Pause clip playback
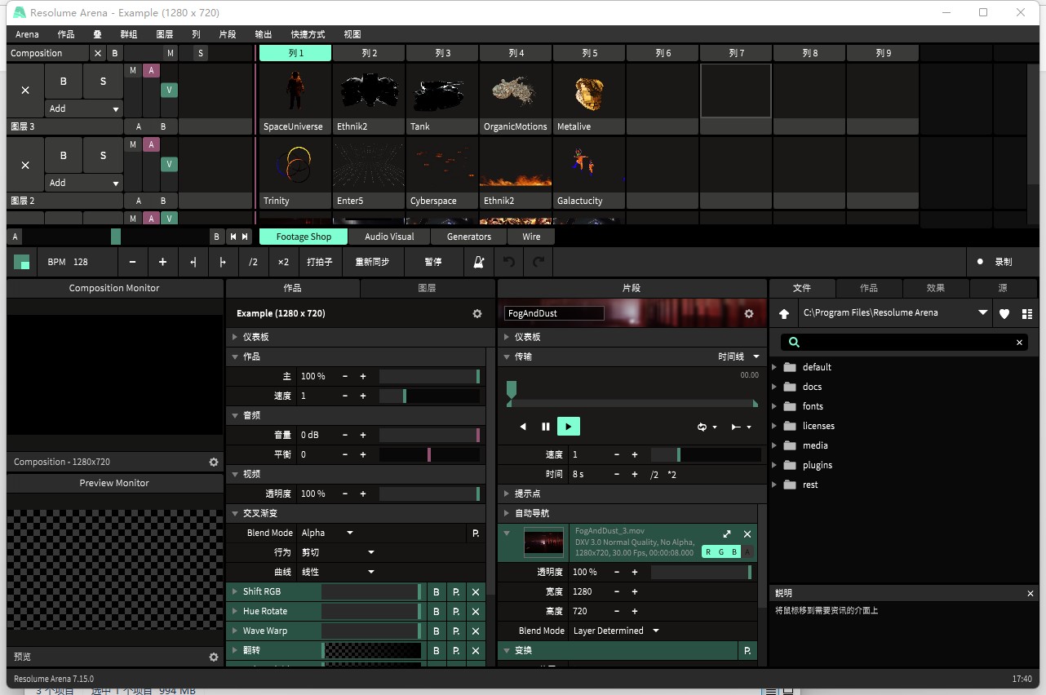Screen dimensions: 1046x695 point(546,426)
